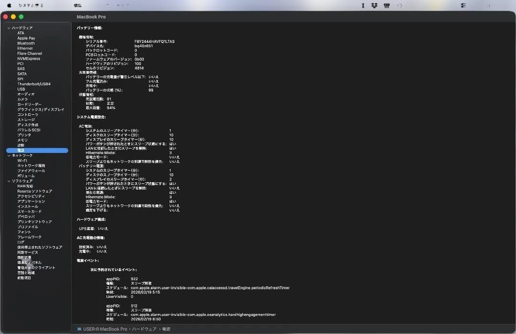The image size is (516, 334).
Task: Select プリンタソフトウェア in the sidebar
Action: point(34,222)
